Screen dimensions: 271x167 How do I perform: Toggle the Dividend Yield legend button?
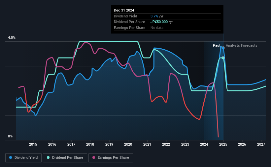[23, 158]
